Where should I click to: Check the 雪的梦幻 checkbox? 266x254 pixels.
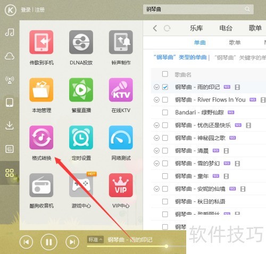click(165, 163)
